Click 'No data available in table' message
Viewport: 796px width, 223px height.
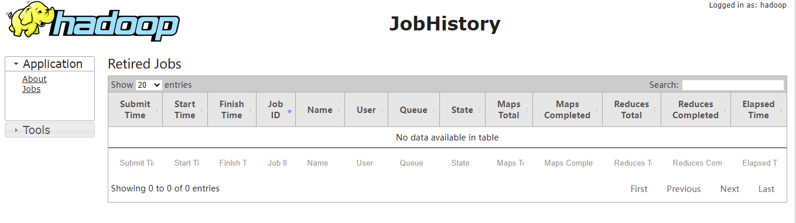tap(447, 138)
